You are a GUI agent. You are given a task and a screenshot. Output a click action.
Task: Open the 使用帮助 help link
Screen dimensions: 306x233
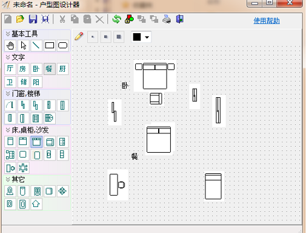267,21
